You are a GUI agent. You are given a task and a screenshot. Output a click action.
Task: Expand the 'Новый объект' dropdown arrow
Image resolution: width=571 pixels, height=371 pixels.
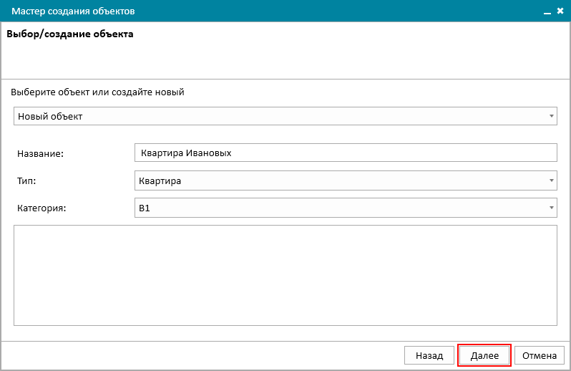point(552,116)
